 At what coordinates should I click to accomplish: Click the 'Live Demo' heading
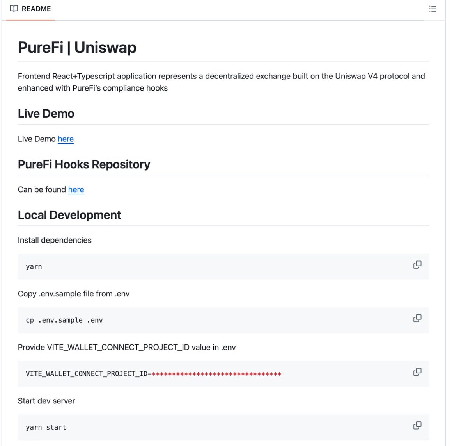click(46, 114)
